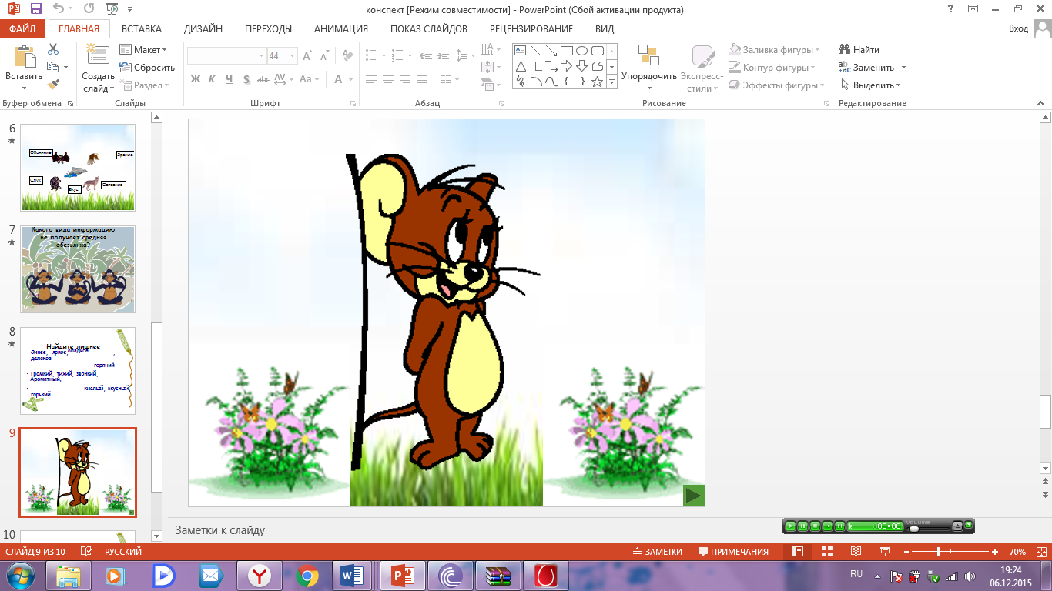Click the Вставить paste icon
Viewport: 1052px width, 591px height.
point(24,58)
